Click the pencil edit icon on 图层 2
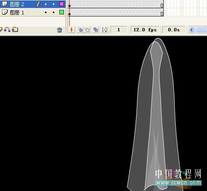Viewport: 207px width, 191px height. (x=38, y=4)
